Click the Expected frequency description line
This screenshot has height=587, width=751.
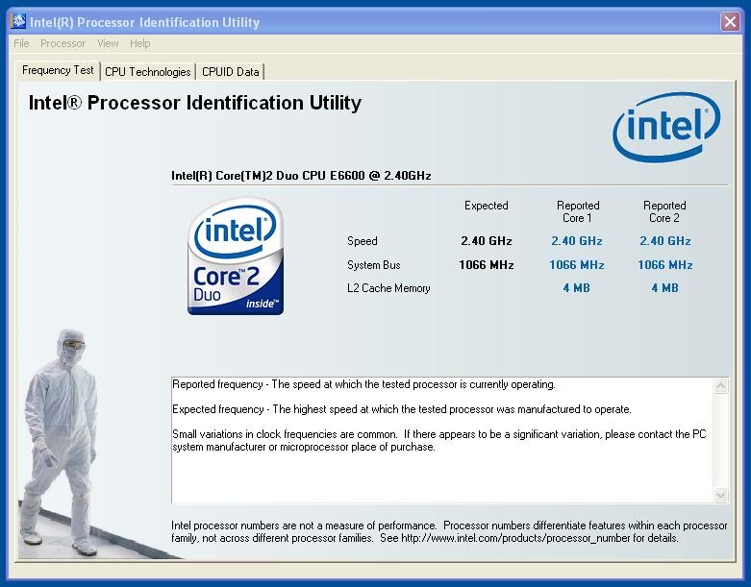click(401, 409)
